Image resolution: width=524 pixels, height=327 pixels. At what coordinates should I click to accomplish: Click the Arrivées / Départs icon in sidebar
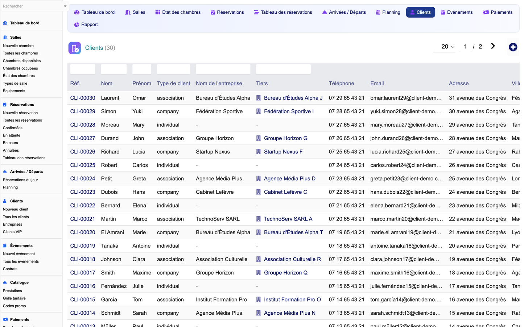pyautogui.click(x=5, y=172)
